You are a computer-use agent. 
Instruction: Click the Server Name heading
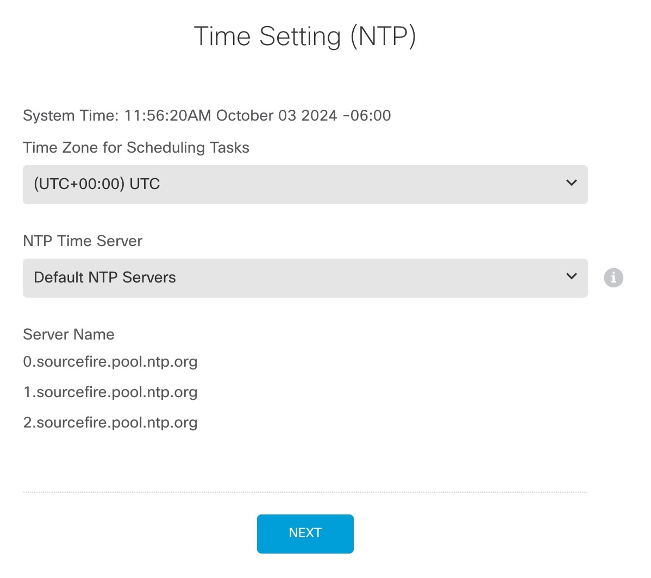click(x=68, y=334)
